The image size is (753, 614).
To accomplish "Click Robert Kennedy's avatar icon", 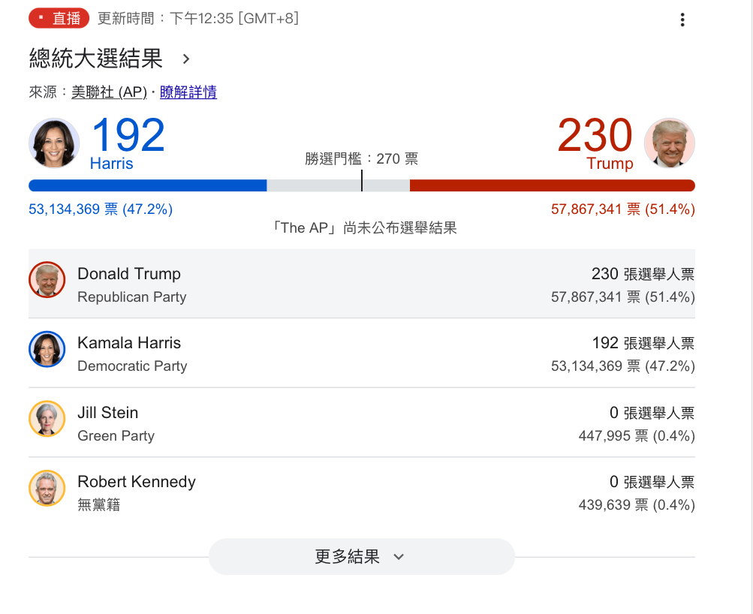I will tap(47, 488).
